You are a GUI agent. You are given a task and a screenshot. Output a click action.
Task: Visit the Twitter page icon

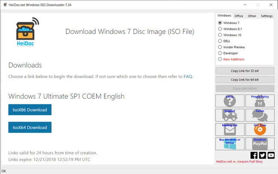coord(263,155)
